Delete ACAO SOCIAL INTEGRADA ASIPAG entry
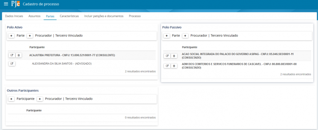Viewport: 318px width, 130px height. point(174,56)
